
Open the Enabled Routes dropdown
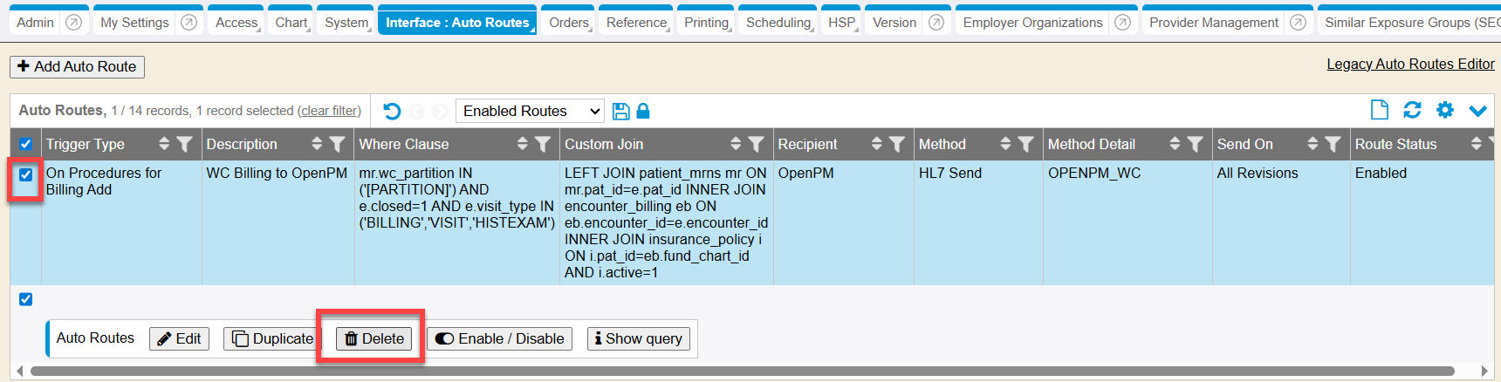[531, 111]
